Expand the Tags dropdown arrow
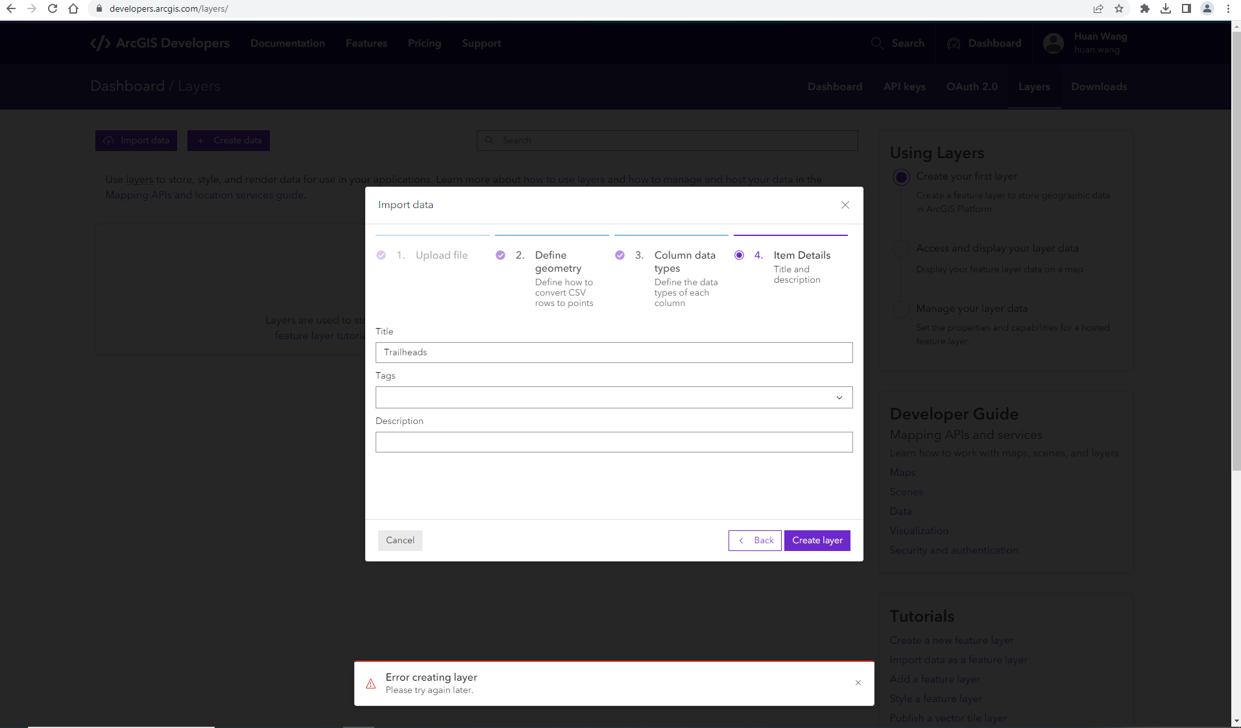Screen dimensions: 1241x728 839,397
